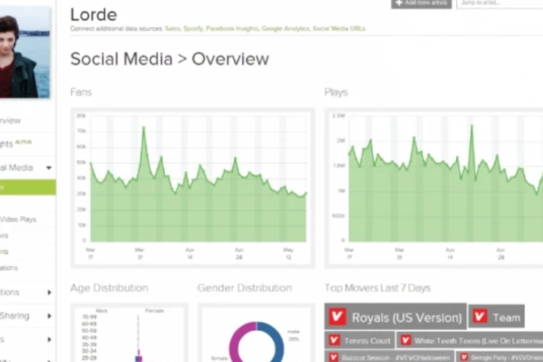Open the Sales data source link
Image resolution: width=543 pixels, height=362 pixels.
173,28
